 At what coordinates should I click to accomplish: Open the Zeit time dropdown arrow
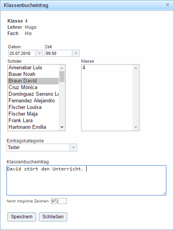tap(76, 53)
